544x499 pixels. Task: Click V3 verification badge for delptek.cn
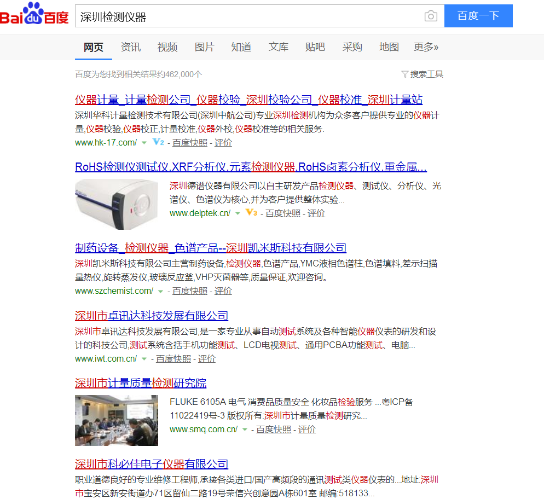251,212
